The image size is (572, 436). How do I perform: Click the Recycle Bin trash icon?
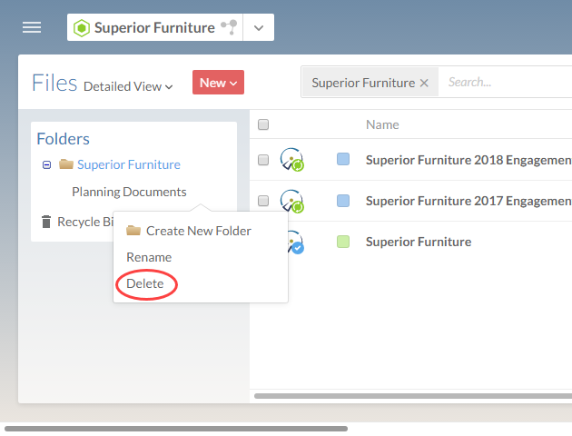click(x=46, y=222)
